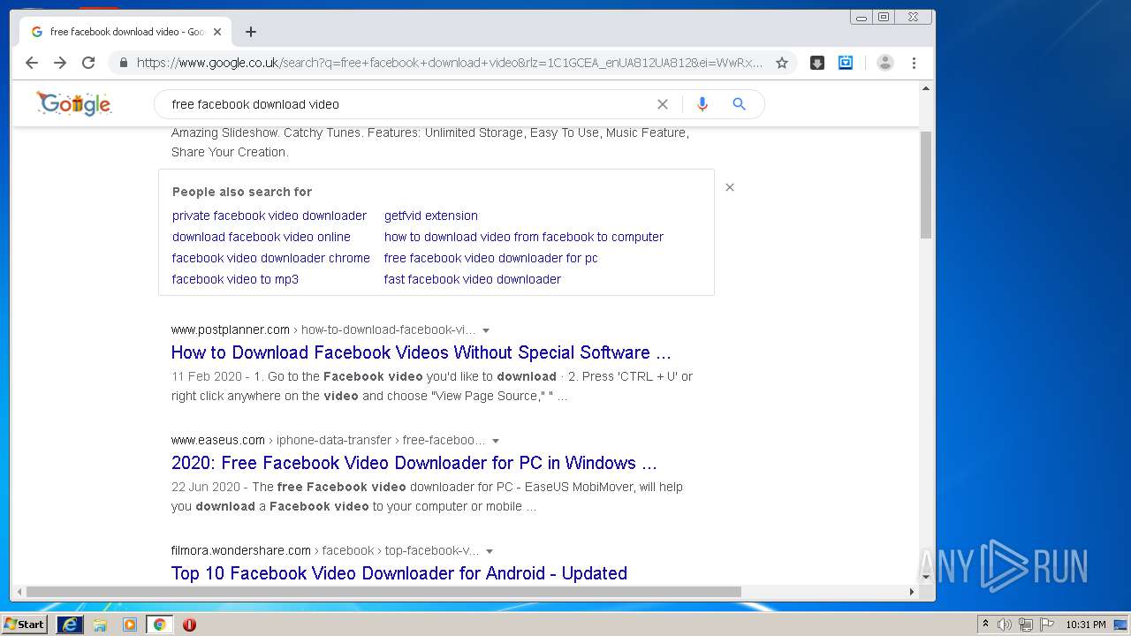Open the red Opera-like taskbar icon
Image resolution: width=1131 pixels, height=636 pixels.
click(189, 625)
